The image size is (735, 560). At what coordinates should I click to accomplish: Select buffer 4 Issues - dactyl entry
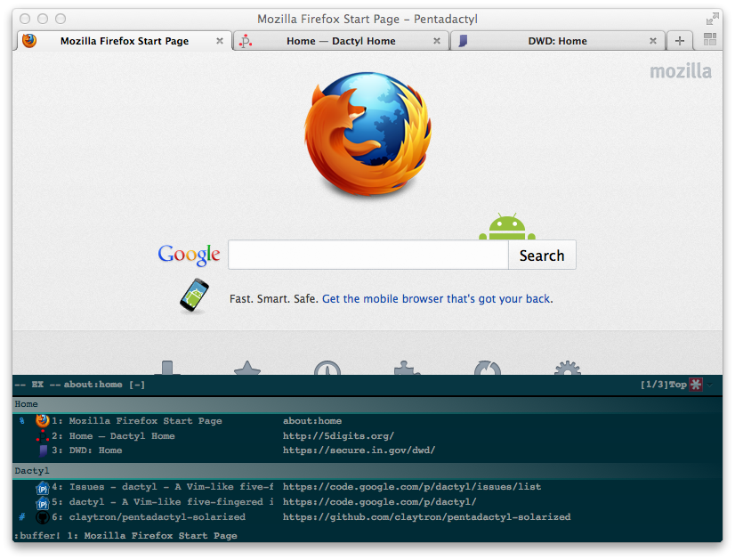[367, 487]
